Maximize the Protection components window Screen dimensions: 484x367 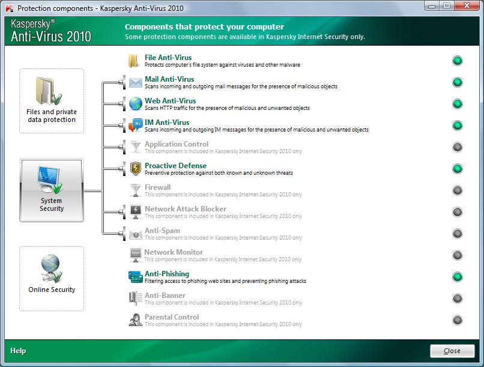(x=446, y=6)
